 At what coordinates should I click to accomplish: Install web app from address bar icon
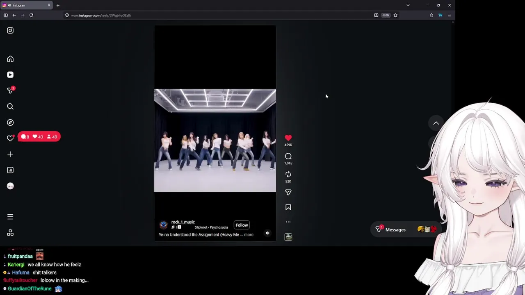[x=376, y=15]
